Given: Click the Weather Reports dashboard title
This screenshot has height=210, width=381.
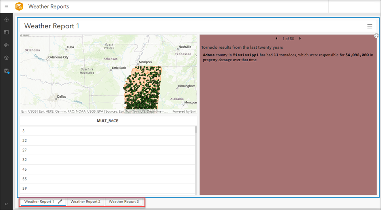Looking at the screenshot, I should click(49, 6).
